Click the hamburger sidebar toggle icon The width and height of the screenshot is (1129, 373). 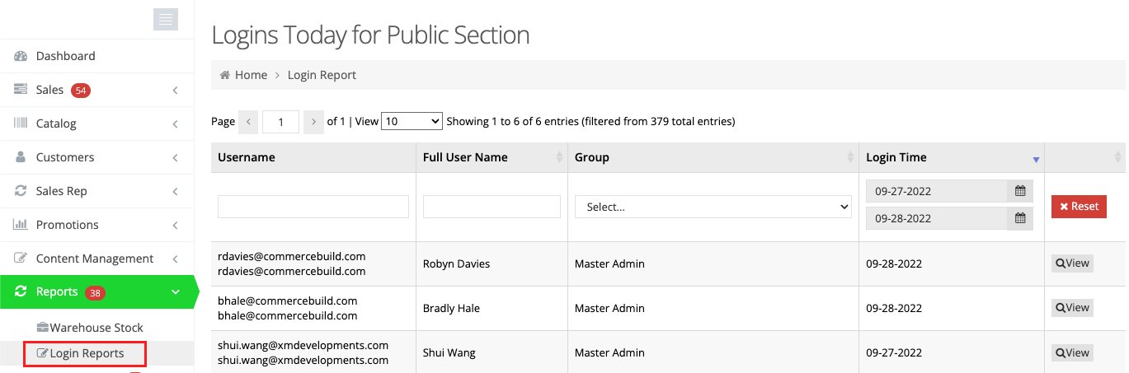166,20
